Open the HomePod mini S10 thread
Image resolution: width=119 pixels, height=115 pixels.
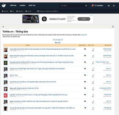[33, 82]
